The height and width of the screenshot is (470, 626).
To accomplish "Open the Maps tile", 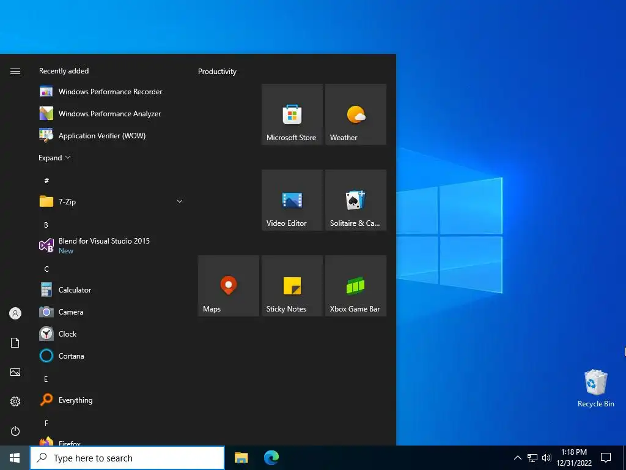I will click(229, 286).
